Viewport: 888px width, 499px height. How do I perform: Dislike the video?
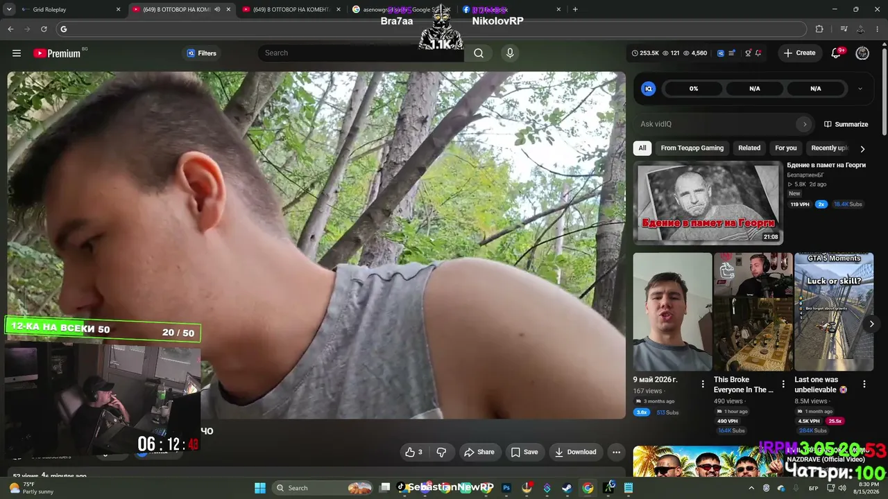(441, 452)
